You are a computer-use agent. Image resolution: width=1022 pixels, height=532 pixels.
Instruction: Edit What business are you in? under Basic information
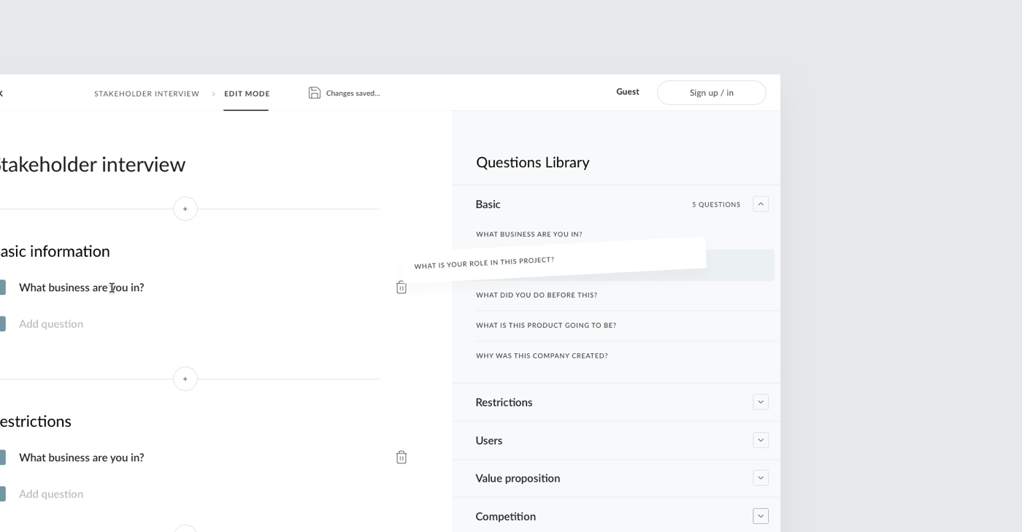point(82,288)
